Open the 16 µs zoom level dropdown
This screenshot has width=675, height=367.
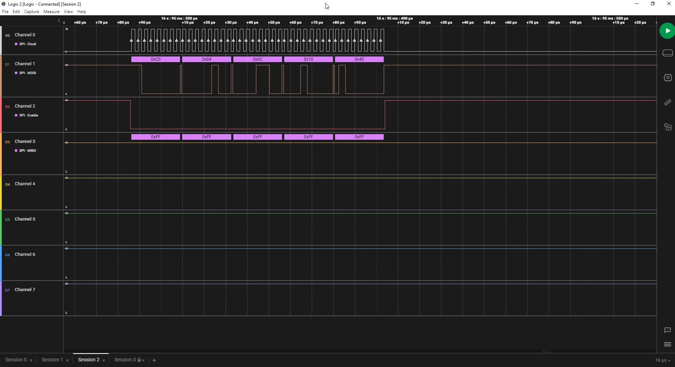click(x=663, y=360)
